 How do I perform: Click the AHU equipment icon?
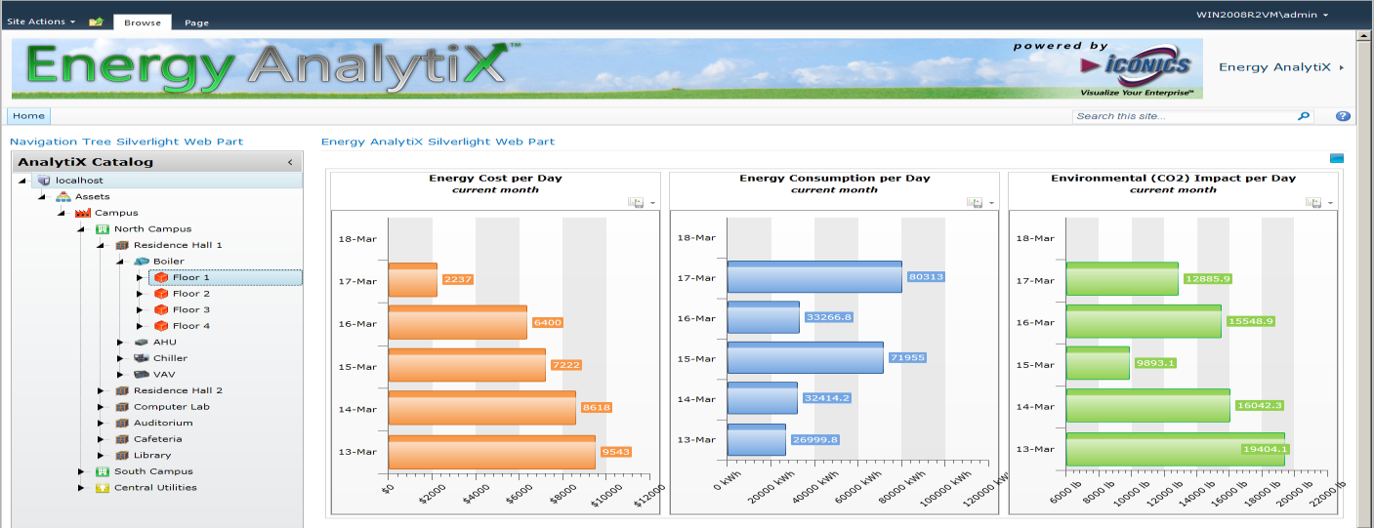coord(142,342)
